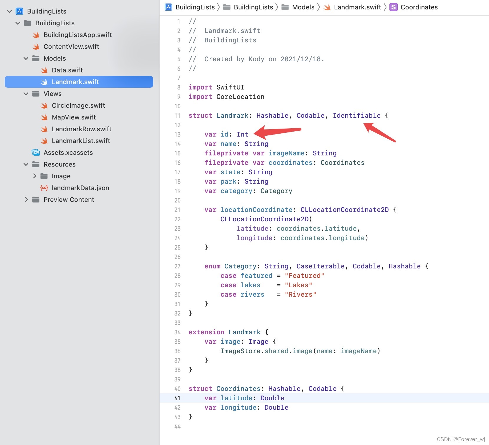Click the BuildingLists project app icon in navigator
Image resolution: width=489 pixels, height=445 pixels.
pyautogui.click(x=19, y=11)
